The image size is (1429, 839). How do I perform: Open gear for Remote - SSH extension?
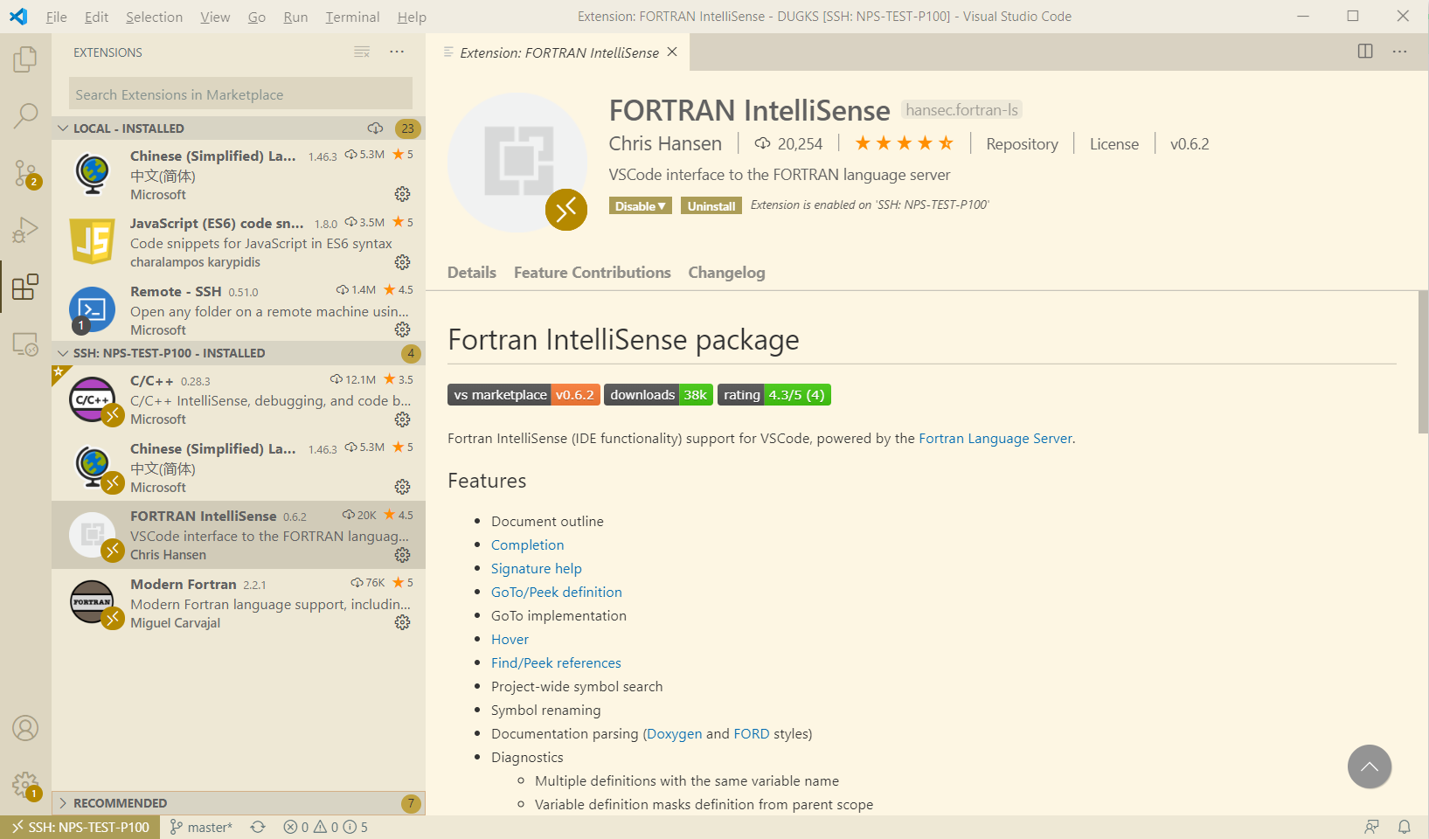(402, 329)
